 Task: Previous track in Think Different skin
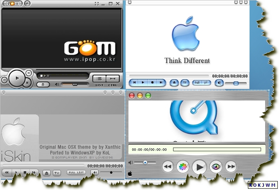(x=134, y=83)
